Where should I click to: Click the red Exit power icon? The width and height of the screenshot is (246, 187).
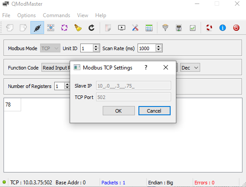236,28
